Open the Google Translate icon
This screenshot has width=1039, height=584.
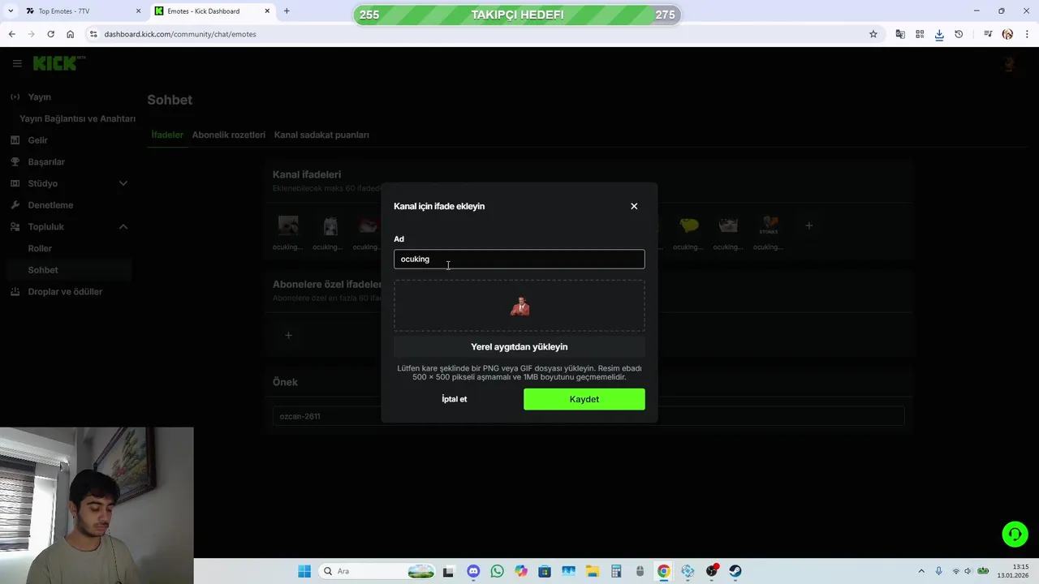pyautogui.click(x=900, y=34)
